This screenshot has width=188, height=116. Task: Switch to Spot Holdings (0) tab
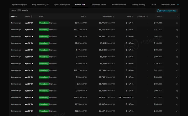(19, 4)
